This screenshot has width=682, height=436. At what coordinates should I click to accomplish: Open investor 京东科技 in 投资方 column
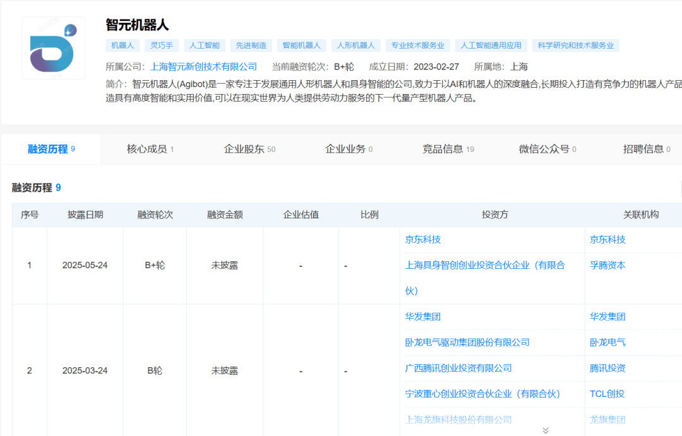click(422, 240)
